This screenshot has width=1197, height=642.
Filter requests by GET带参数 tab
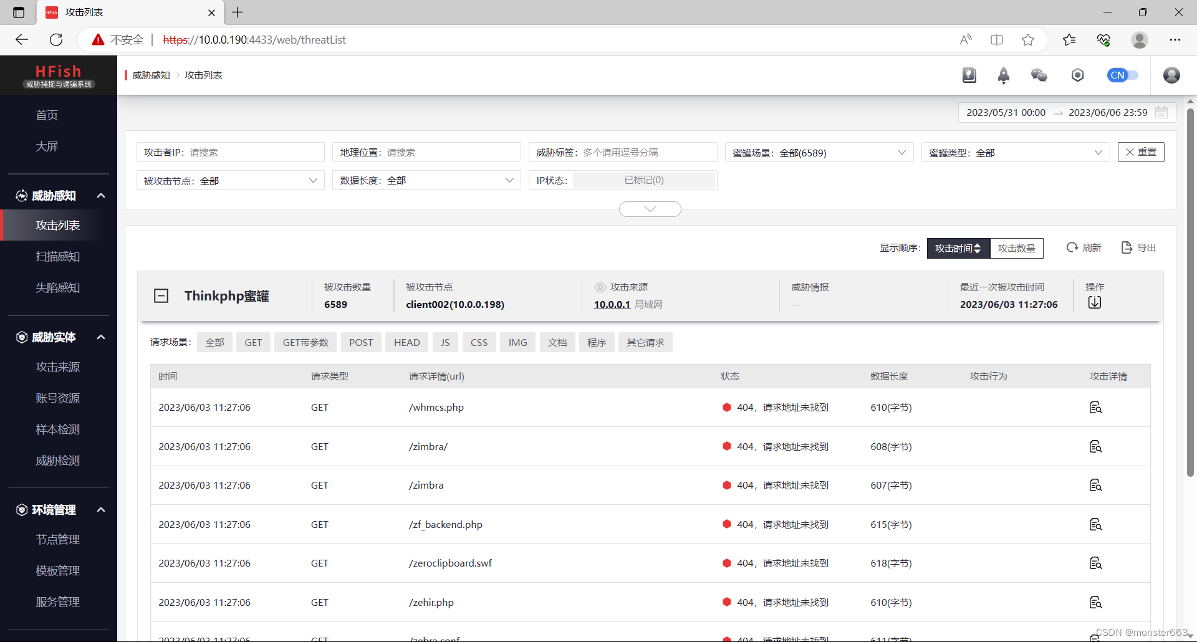(305, 343)
